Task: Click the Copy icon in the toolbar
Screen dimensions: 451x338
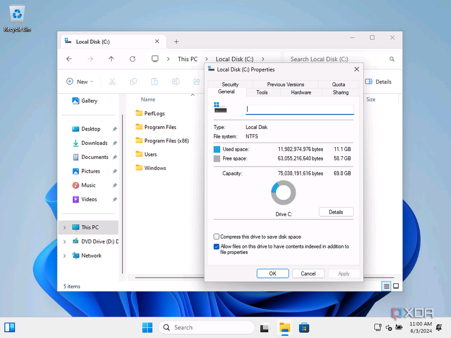Action: pyautogui.click(x=133, y=81)
